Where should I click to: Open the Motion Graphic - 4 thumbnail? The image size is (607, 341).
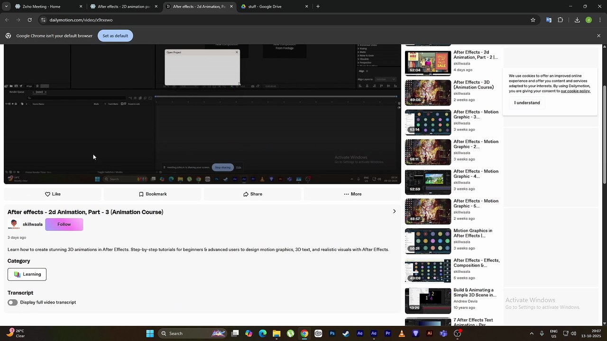tap(428, 181)
